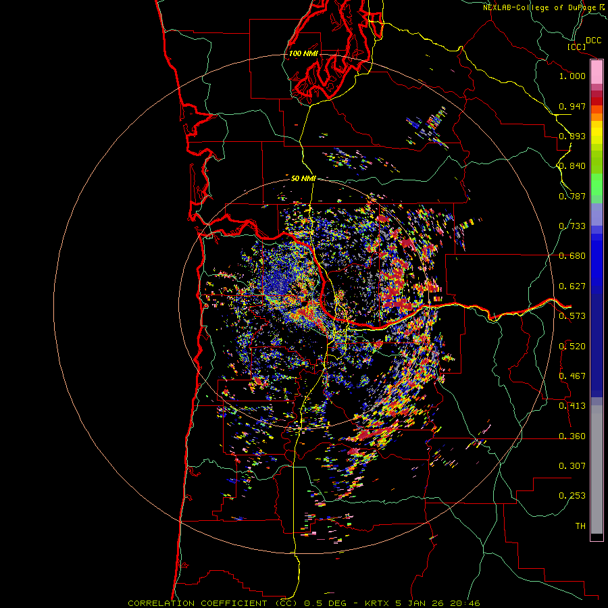Click the 0.840 scale value
608x608 pixels.
(572, 166)
